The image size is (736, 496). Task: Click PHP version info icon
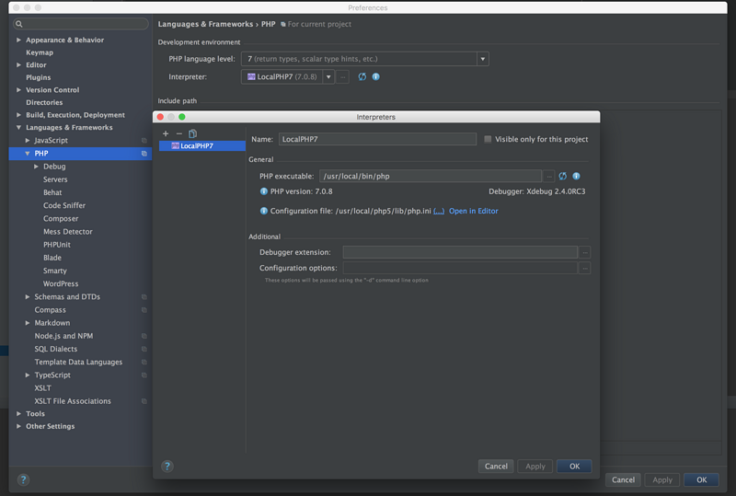tap(264, 191)
